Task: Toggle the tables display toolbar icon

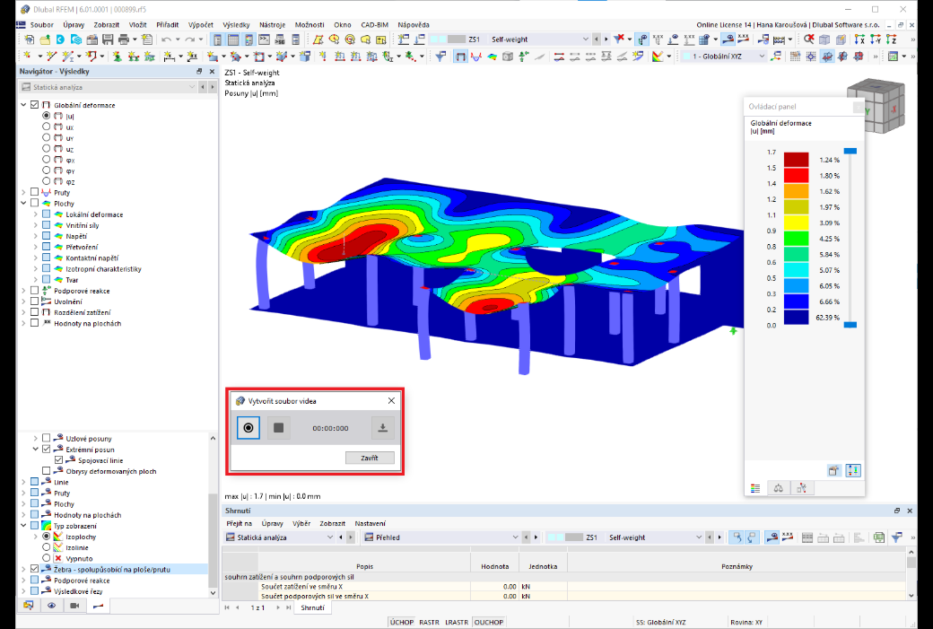Action: pyautogui.click(x=232, y=39)
